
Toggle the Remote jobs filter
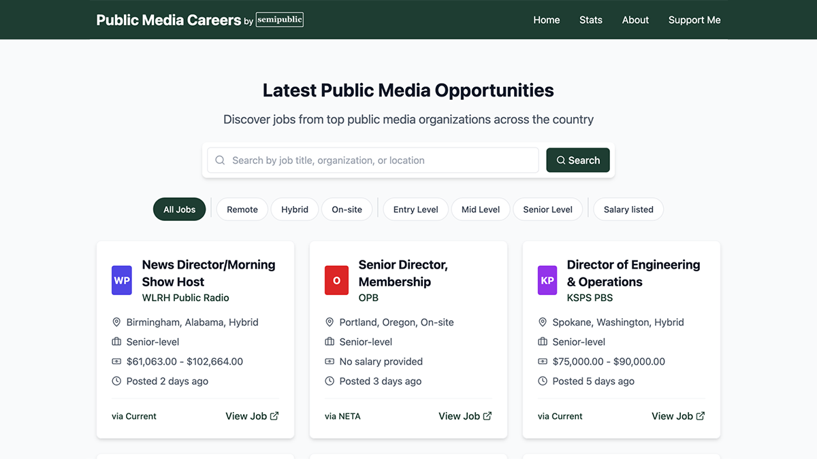pyautogui.click(x=242, y=209)
